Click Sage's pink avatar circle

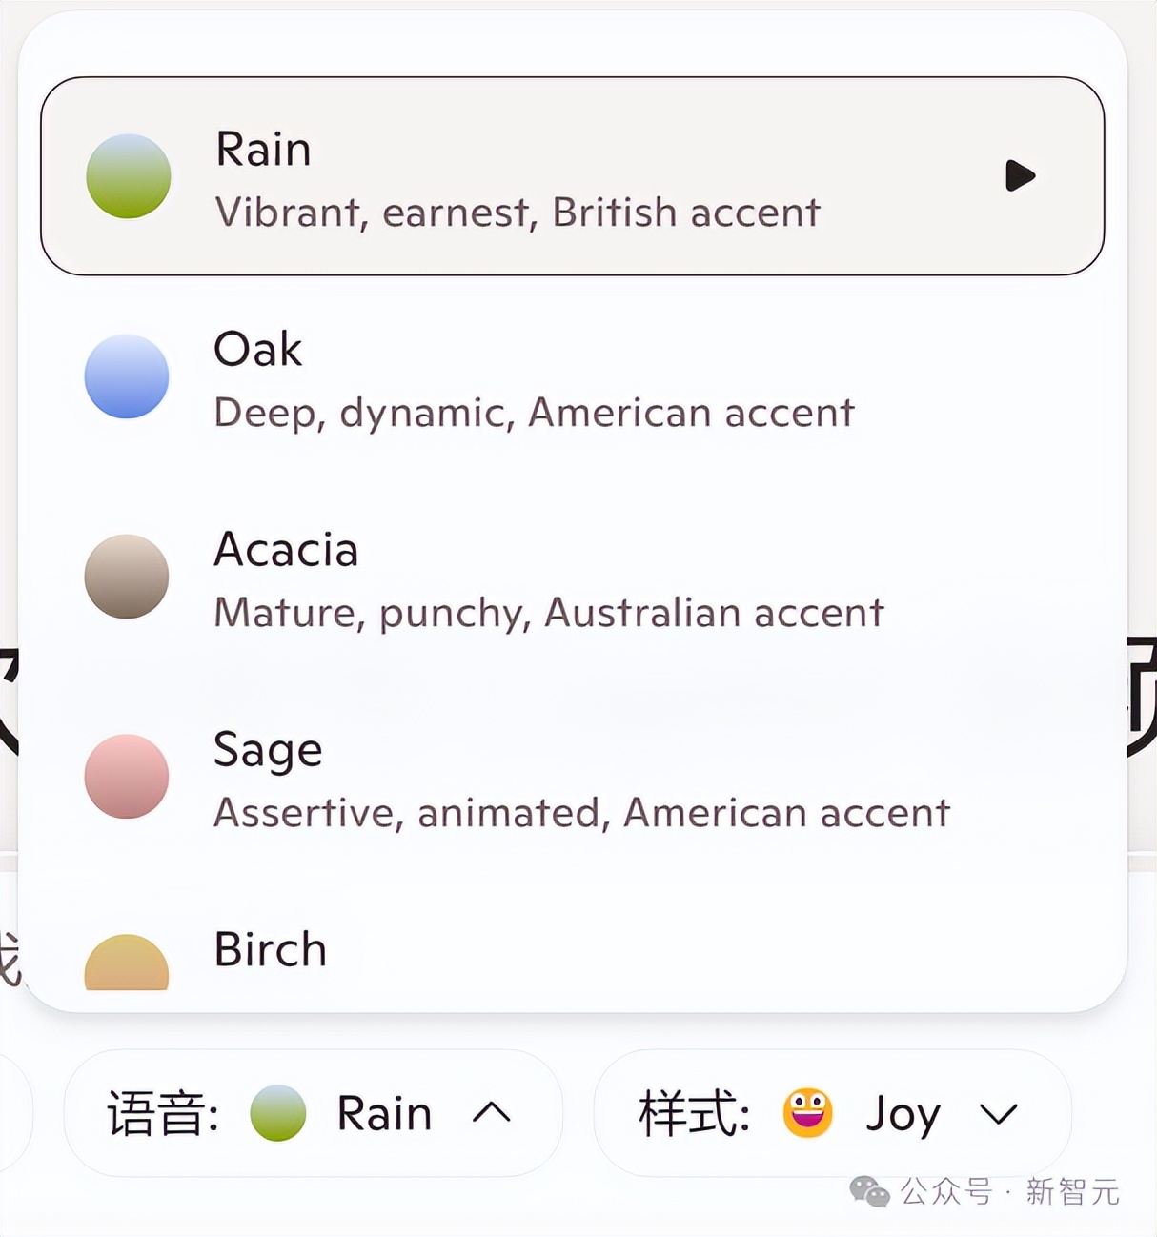[127, 777]
